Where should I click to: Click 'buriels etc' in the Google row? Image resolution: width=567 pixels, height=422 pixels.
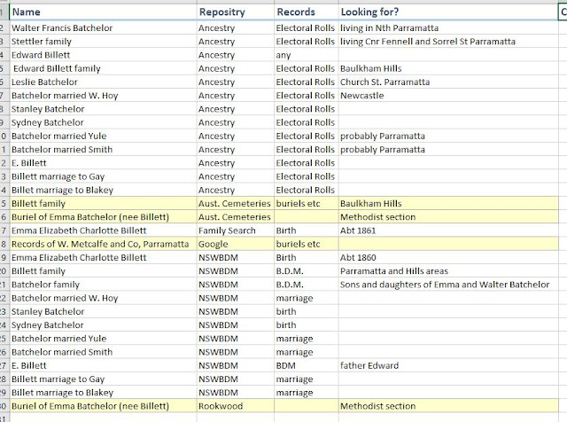[307, 244]
